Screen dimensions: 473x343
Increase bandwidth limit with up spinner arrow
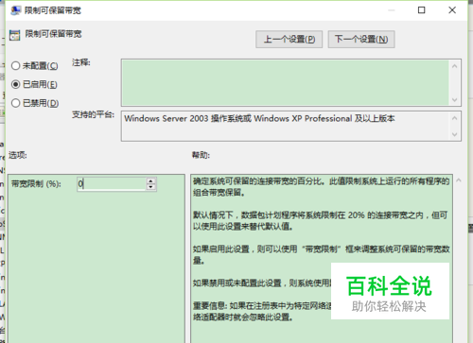151,180
